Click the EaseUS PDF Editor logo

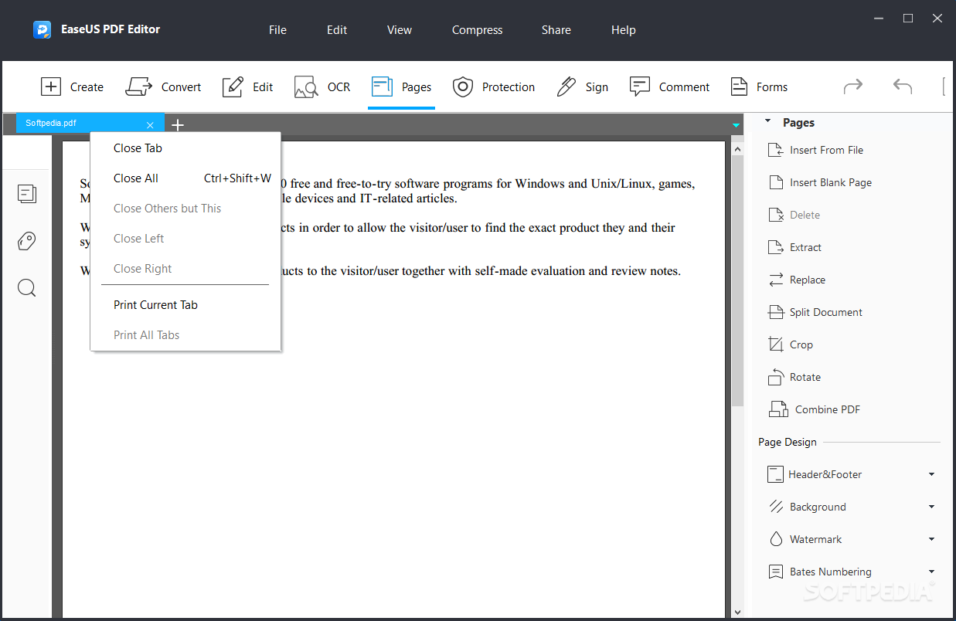click(42, 30)
